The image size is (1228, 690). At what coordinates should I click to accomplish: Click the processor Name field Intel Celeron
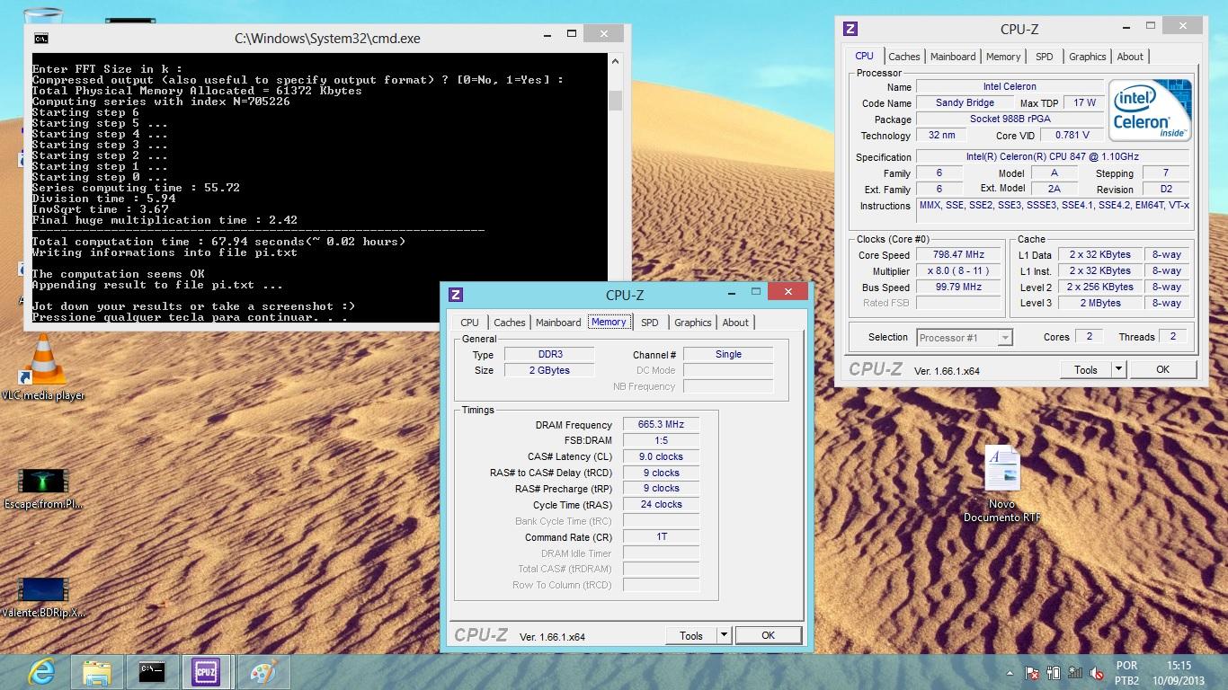pyautogui.click(x=1009, y=86)
